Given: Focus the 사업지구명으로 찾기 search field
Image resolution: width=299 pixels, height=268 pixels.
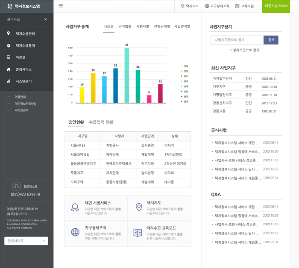Looking at the screenshot, I should (237, 40).
